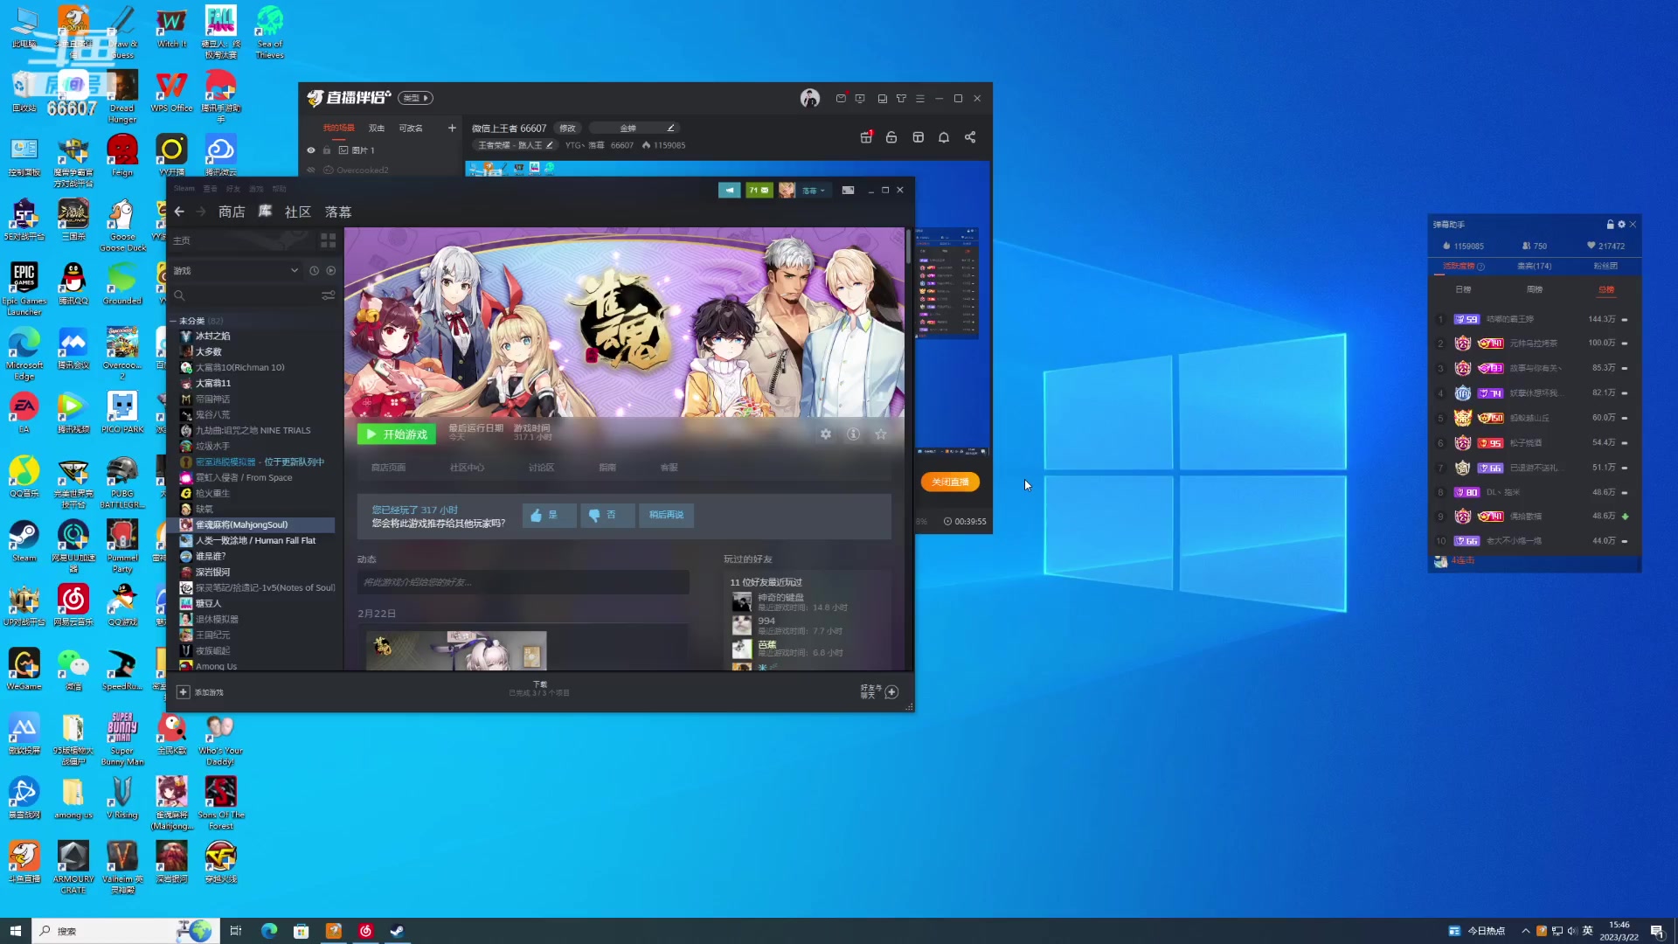
Task: Open the Windows Start menu
Action: click(x=15, y=931)
